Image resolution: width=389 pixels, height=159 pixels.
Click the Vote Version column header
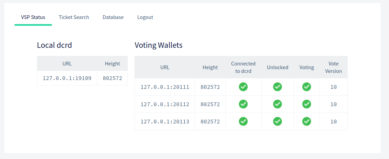333,67
